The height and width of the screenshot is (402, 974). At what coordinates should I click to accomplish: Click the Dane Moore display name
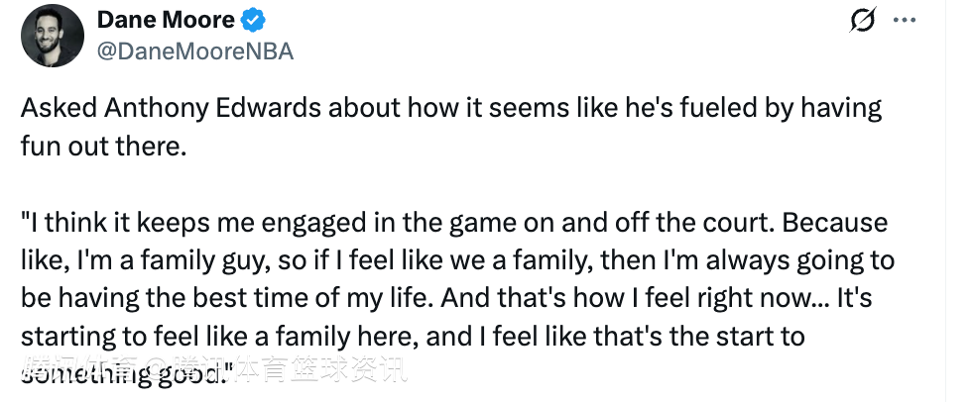point(167,20)
